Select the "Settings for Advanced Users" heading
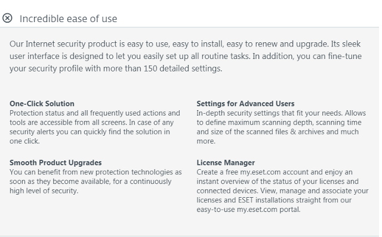Viewport: 382px width, 237px height. point(245,104)
